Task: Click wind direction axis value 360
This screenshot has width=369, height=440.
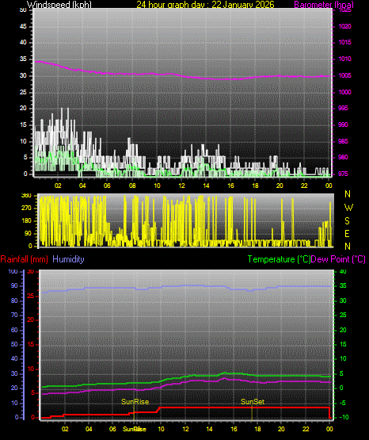Action: pyautogui.click(x=26, y=196)
